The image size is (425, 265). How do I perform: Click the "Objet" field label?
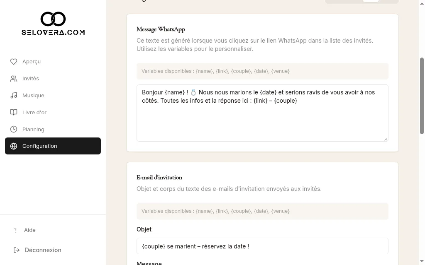pyautogui.click(x=144, y=229)
